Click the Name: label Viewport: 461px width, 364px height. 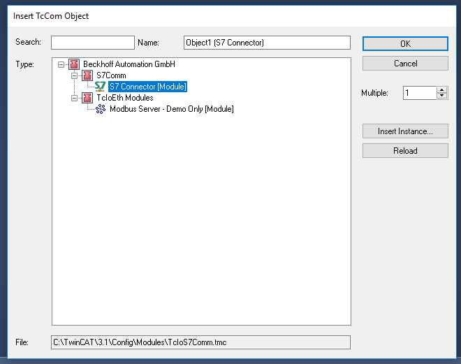point(149,43)
